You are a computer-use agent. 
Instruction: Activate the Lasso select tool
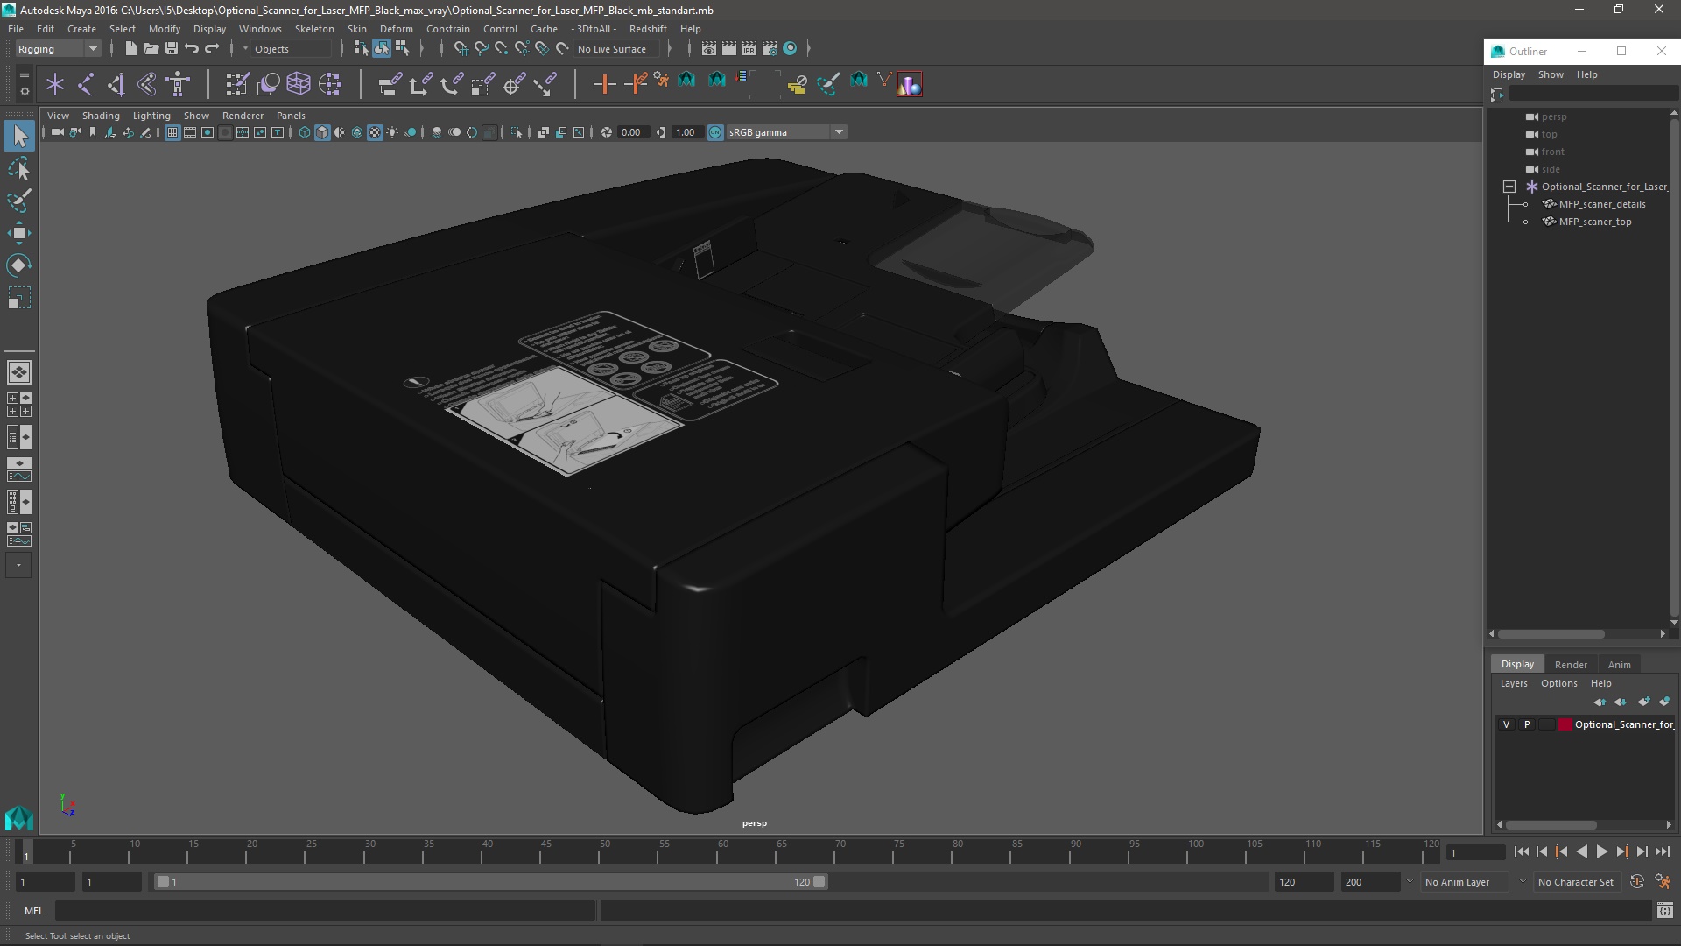tap(19, 168)
